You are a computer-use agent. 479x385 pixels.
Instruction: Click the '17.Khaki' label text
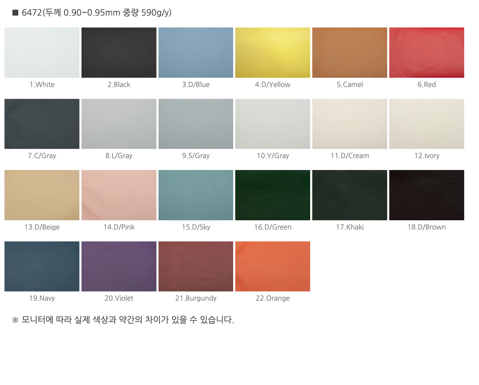(350, 227)
